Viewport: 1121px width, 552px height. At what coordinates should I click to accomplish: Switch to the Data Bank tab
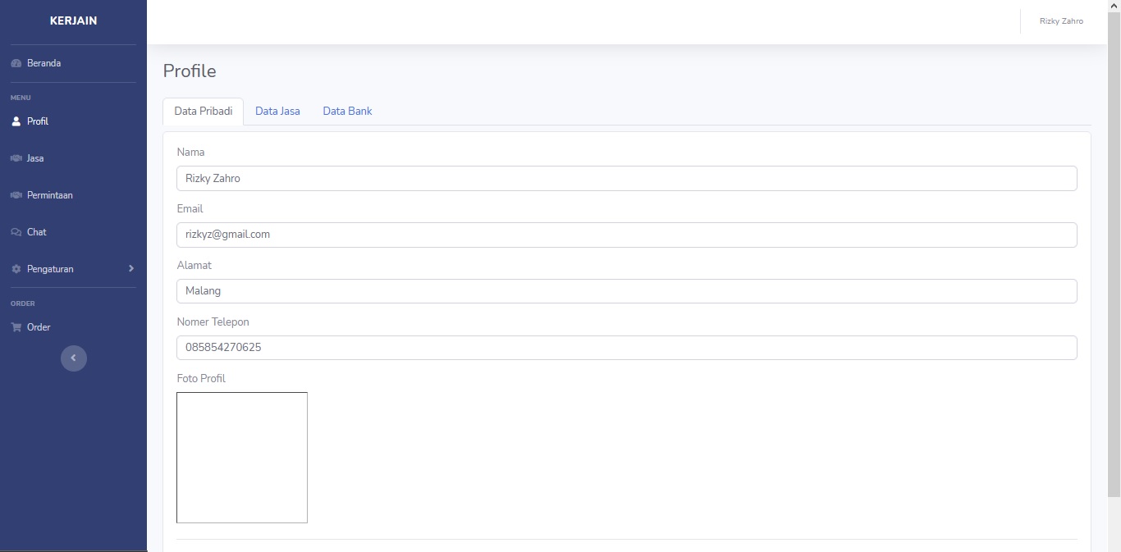(347, 112)
